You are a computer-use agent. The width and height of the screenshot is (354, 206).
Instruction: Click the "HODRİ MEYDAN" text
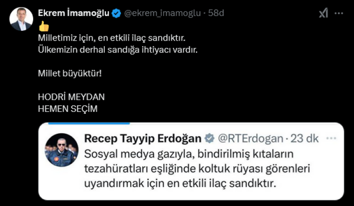pyautogui.click(x=71, y=97)
